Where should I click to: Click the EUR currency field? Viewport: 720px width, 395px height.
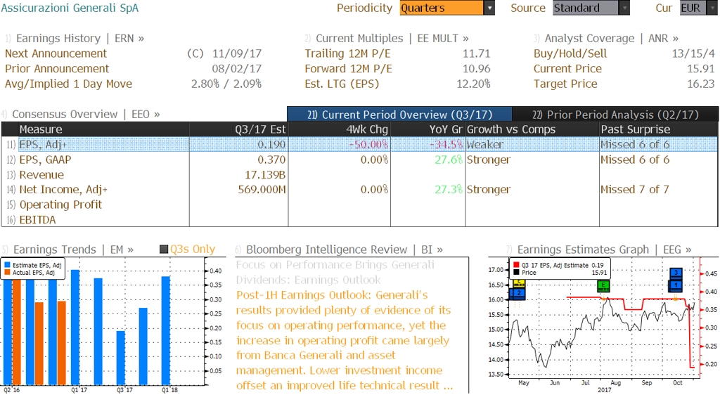[693, 8]
